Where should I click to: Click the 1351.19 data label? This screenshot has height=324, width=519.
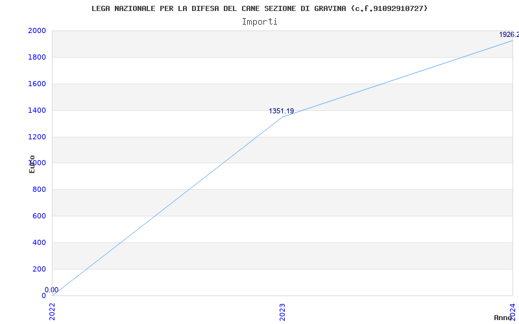point(282,111)
